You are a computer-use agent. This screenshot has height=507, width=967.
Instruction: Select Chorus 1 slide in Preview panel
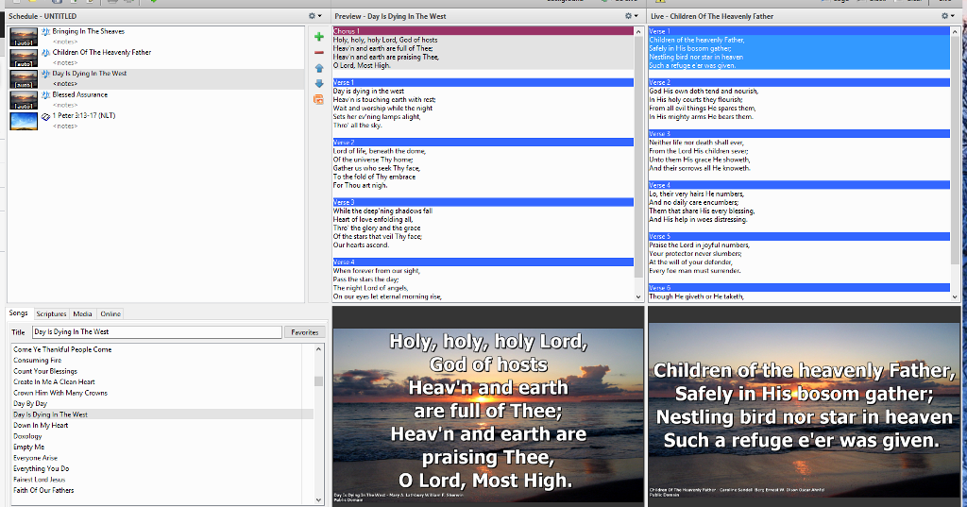(483, 48)
